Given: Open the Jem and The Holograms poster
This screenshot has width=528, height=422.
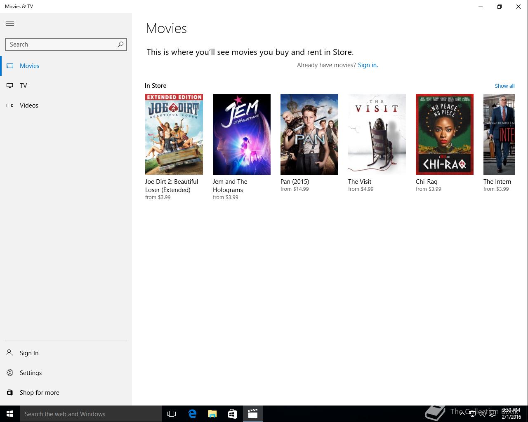Looking at the screenshot, I should pyautogui.click(x=242, y=134).
